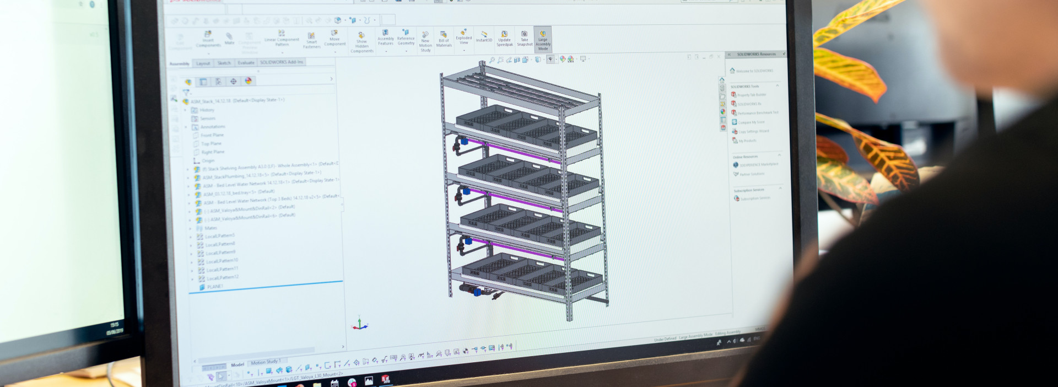
Task: Expand the LocalLPattern5 tree node
Action: click(192, 237)
